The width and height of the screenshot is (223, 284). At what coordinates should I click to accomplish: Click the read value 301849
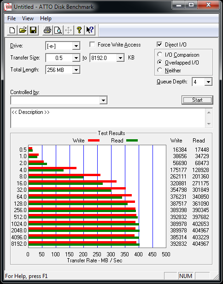200,190
